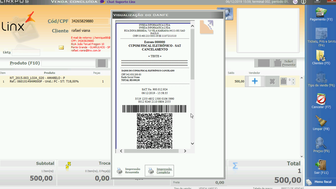
Task: Click gray button left of Ticket Presente
Action: point(264,63)
